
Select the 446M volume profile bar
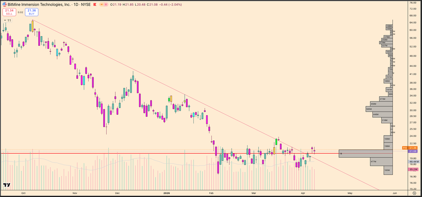382,114
